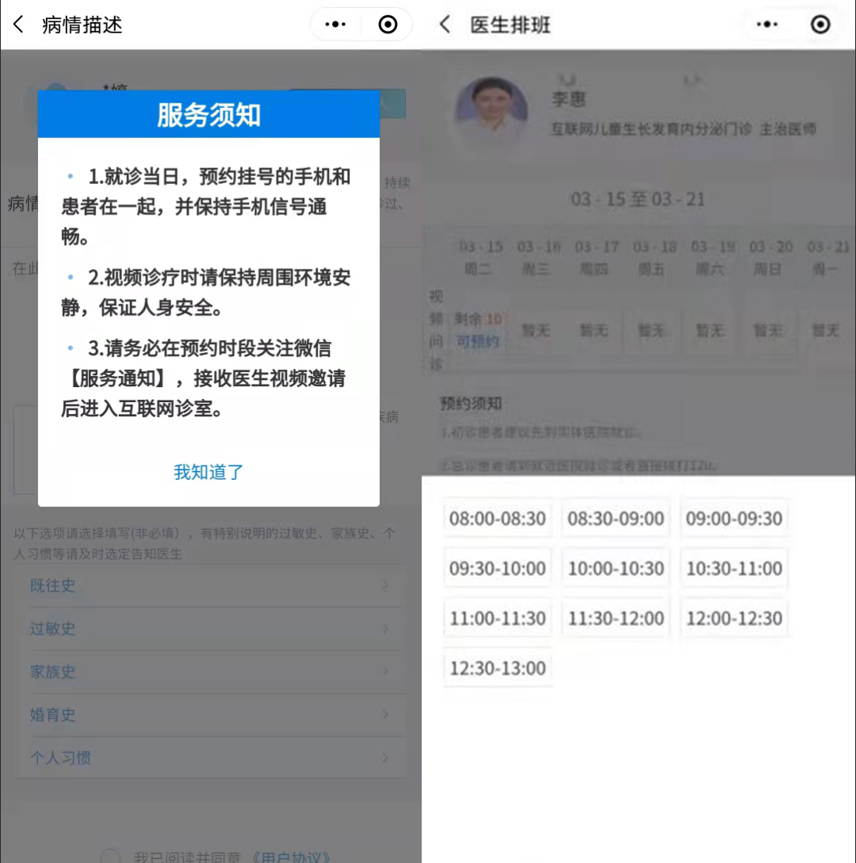Select the 08:00-08:30 time slot
The height and width of the screenshot is (863, 856).
pyautogui.click(x=498, y=519)
